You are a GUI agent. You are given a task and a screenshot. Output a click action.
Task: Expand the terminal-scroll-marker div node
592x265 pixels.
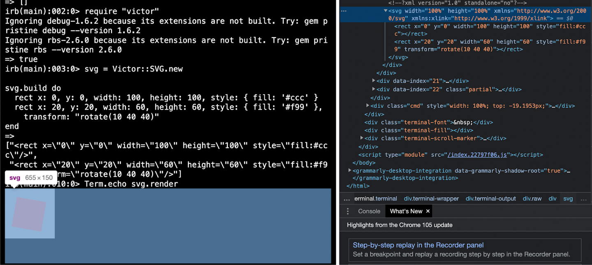[362, 138]
